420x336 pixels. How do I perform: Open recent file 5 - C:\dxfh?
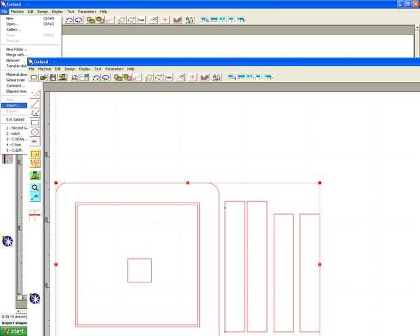(x=14, y=150)
